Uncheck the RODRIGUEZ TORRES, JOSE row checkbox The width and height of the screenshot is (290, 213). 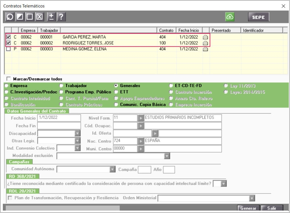tap(8, 43)
